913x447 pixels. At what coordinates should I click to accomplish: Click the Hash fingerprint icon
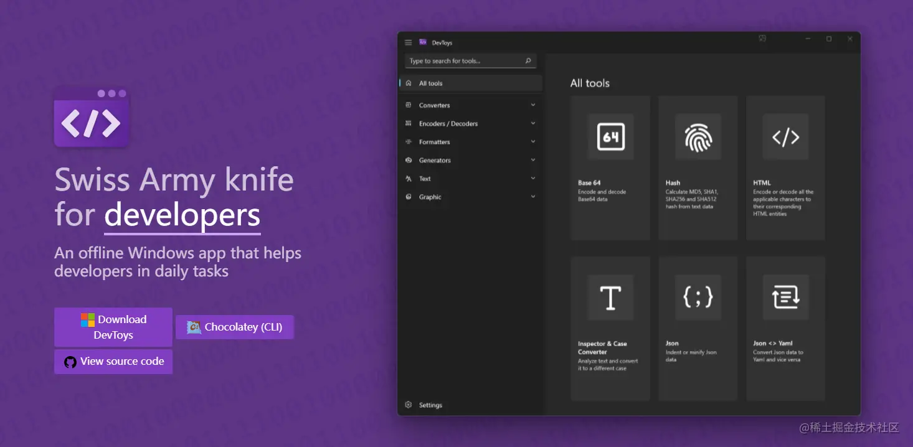click(698, 137)
